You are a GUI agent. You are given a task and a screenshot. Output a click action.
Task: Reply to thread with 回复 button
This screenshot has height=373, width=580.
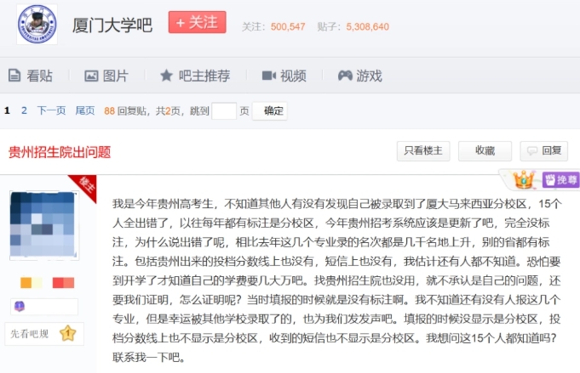coord(543,151)
